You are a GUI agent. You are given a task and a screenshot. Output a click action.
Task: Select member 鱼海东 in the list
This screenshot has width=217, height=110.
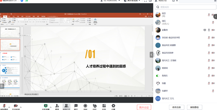tap(165, 76)
